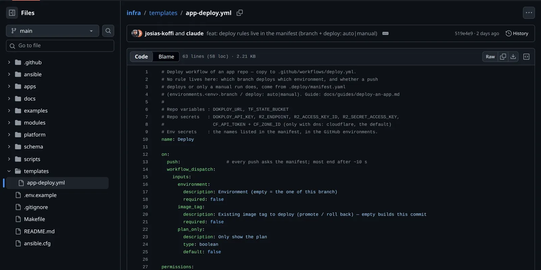The image size is (541, 270).
Task: Open the ansible.cfg file
Action: (x=37, y=243)
